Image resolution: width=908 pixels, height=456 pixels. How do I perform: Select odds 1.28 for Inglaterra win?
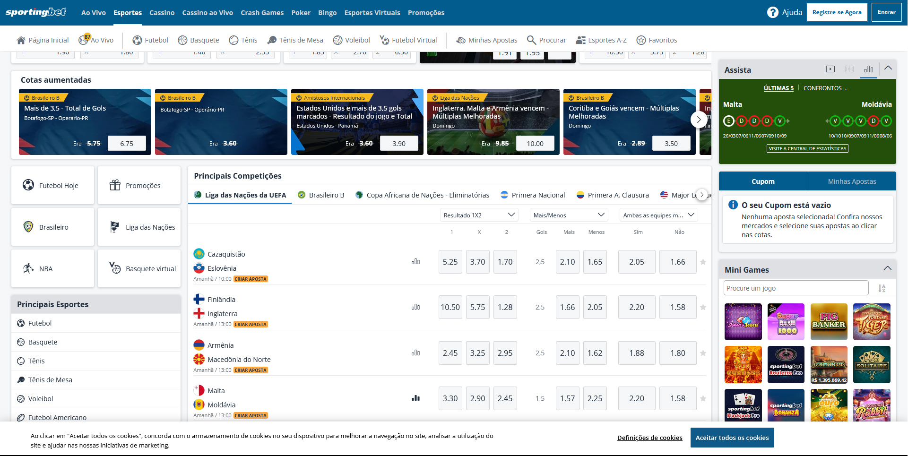(505, 307)
